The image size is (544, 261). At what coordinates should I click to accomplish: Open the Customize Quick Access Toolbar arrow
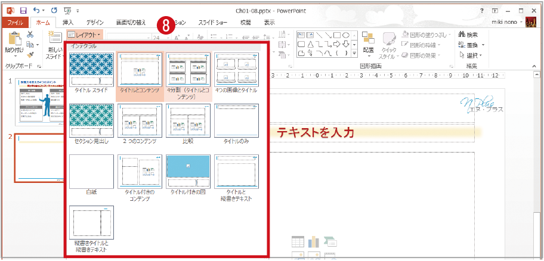point(78,11)
